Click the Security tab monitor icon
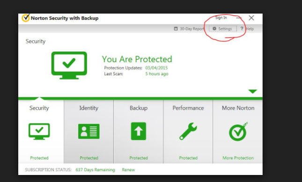This screenshot has height=182, width=302. coord(39,131)
